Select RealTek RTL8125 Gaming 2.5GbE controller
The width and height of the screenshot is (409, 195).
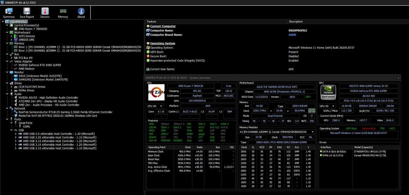[x=65, y=112]
